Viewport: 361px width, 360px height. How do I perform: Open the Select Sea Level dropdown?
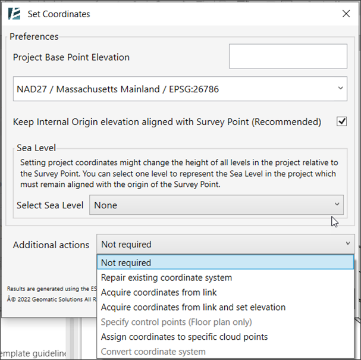[216, 205]
